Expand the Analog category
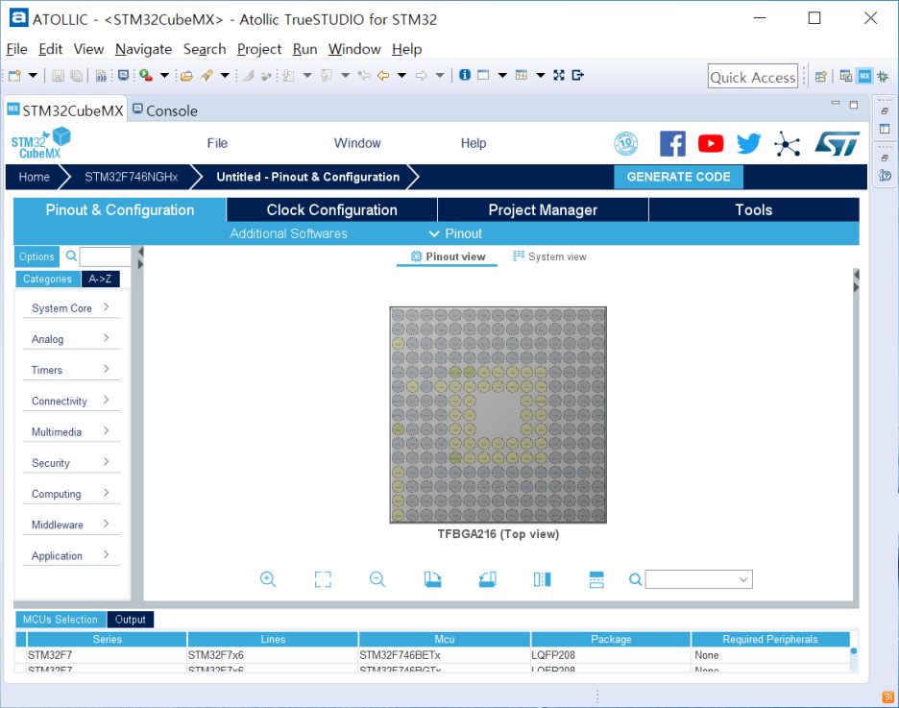This screenshot has height=708, width=899. click(71, 339)
